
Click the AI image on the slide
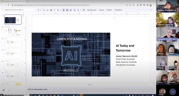point(71,55)
